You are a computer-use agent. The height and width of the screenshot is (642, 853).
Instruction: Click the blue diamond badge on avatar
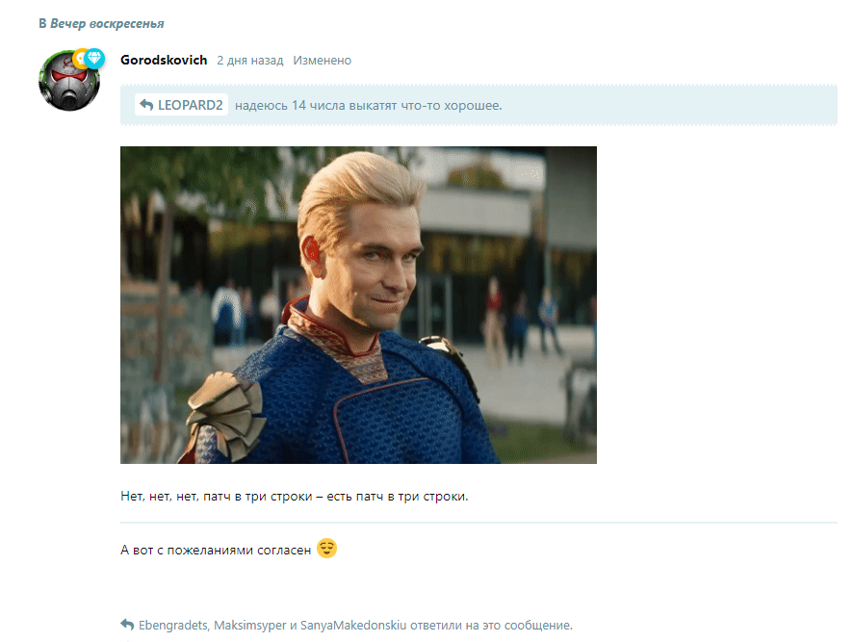click(x=94, y=58)
